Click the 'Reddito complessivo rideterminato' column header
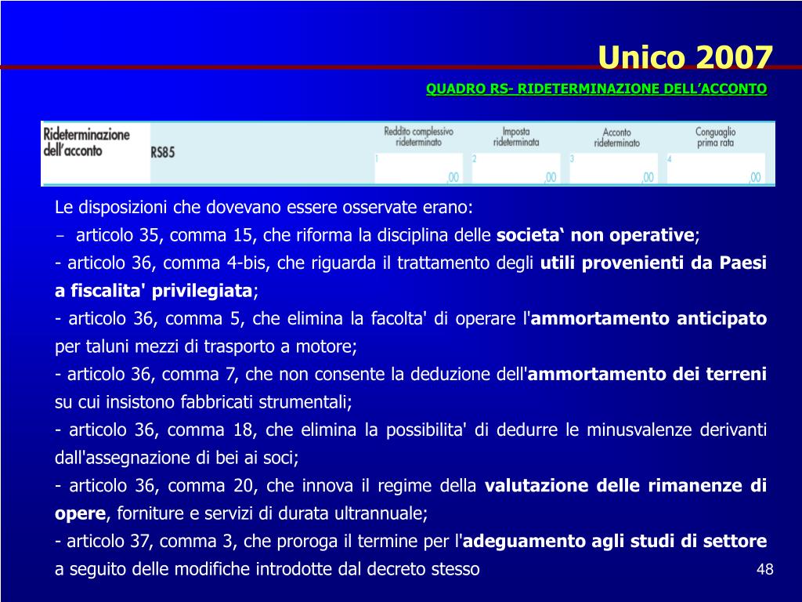Viewport: 802px width, 602px height. click(418, 136)
